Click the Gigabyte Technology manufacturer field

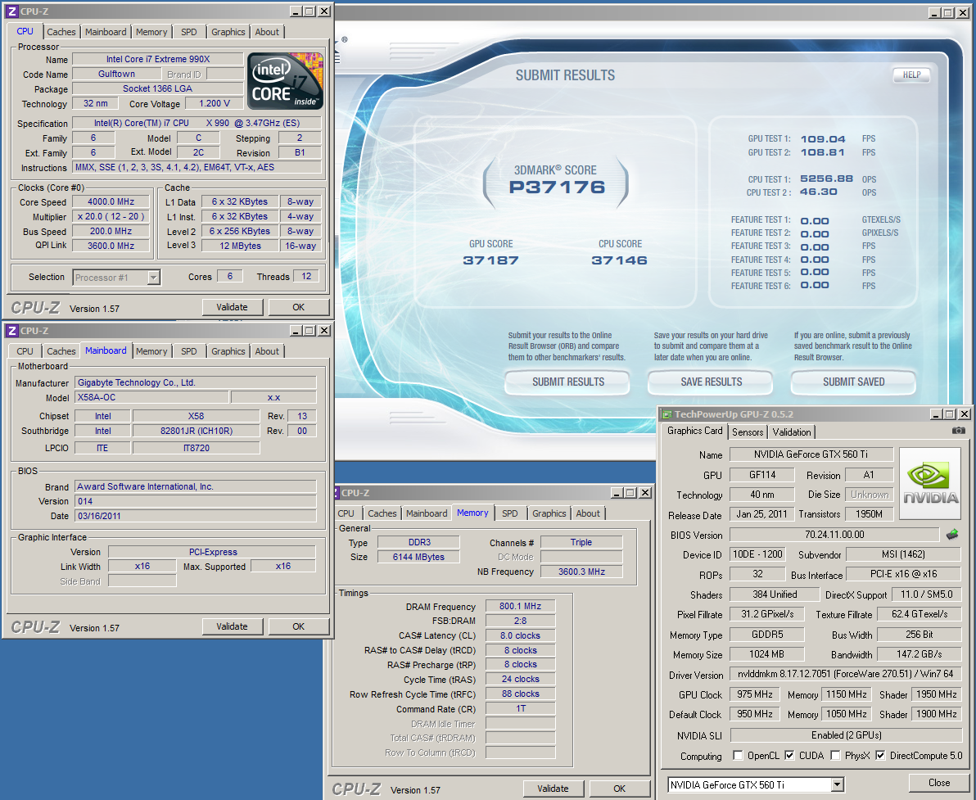point(196,383)
